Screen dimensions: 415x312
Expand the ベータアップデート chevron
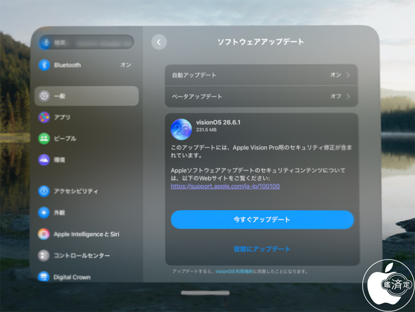pyautogui.click(x=348, y=96)
